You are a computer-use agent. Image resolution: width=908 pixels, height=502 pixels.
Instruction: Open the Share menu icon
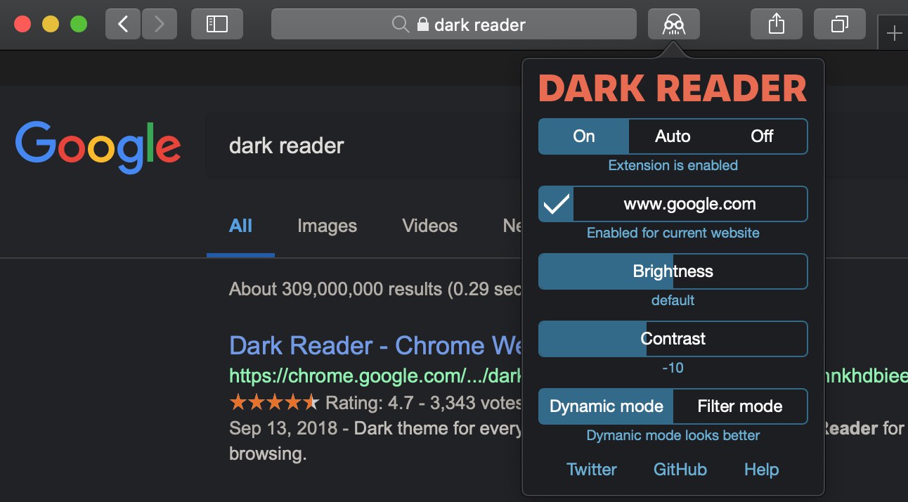point(776,24)
